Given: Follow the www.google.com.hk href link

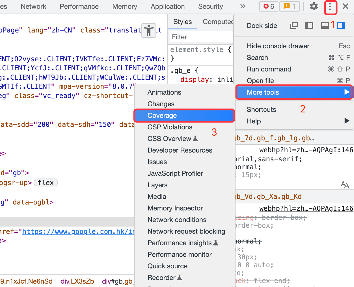Looking at the screenshot, I should click(x=78, y=232).
